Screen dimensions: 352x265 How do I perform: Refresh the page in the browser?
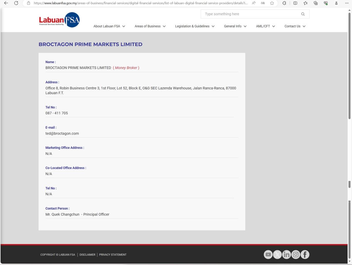[16, 3]
